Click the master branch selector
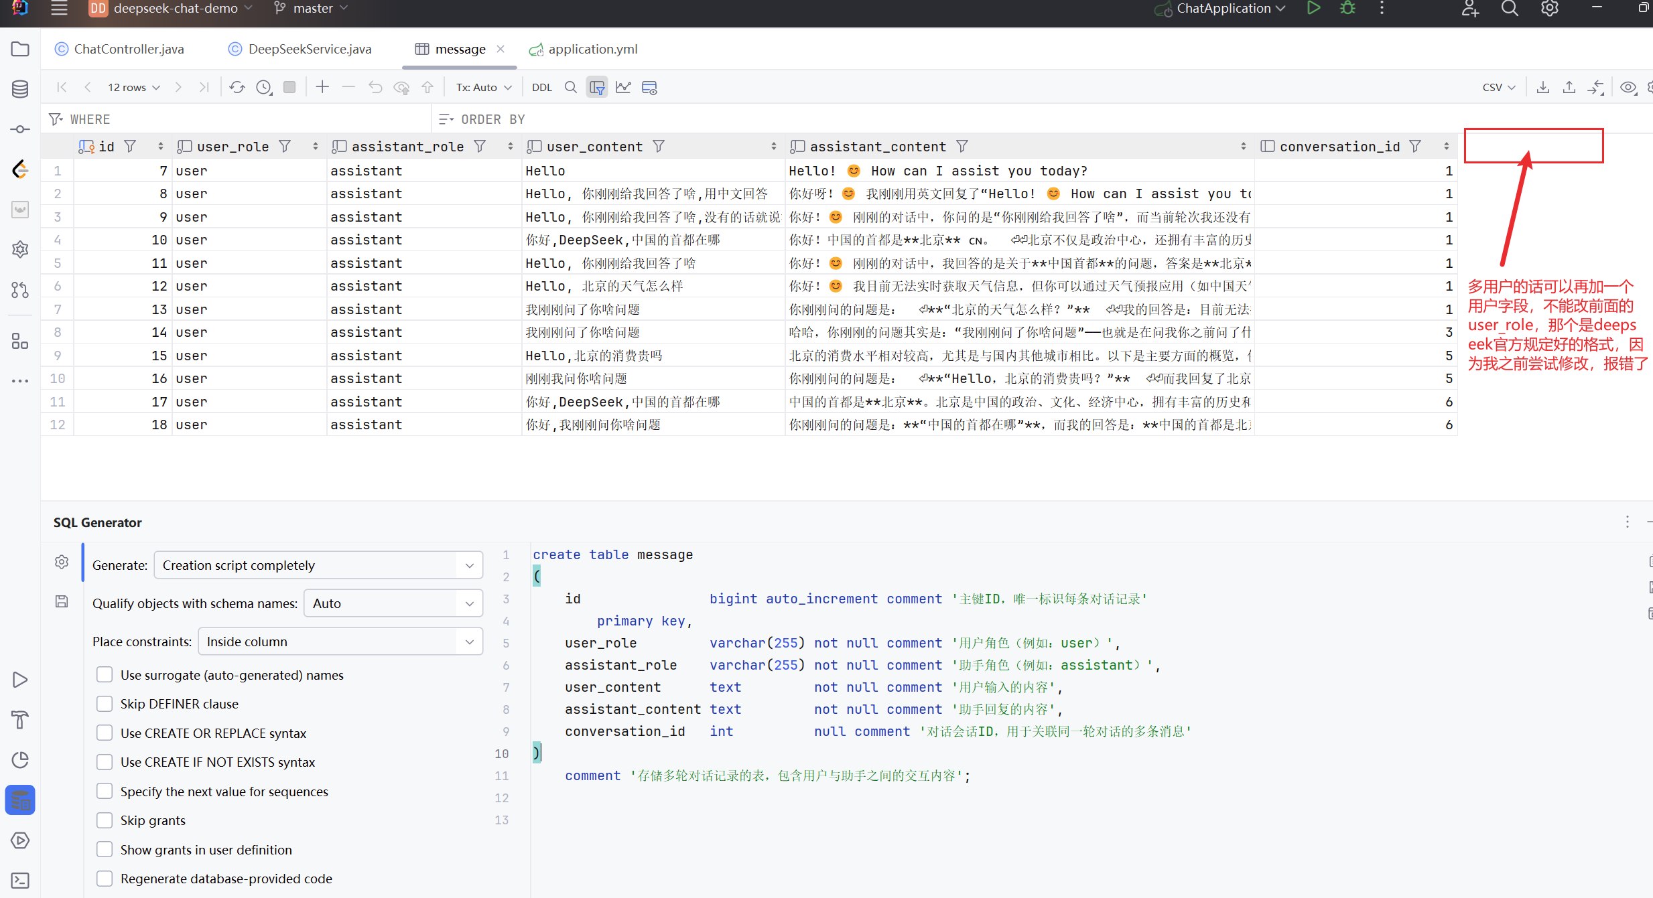Image resolution: width=1653 pixels, height=898 pixels. click(x=312, y=8)
